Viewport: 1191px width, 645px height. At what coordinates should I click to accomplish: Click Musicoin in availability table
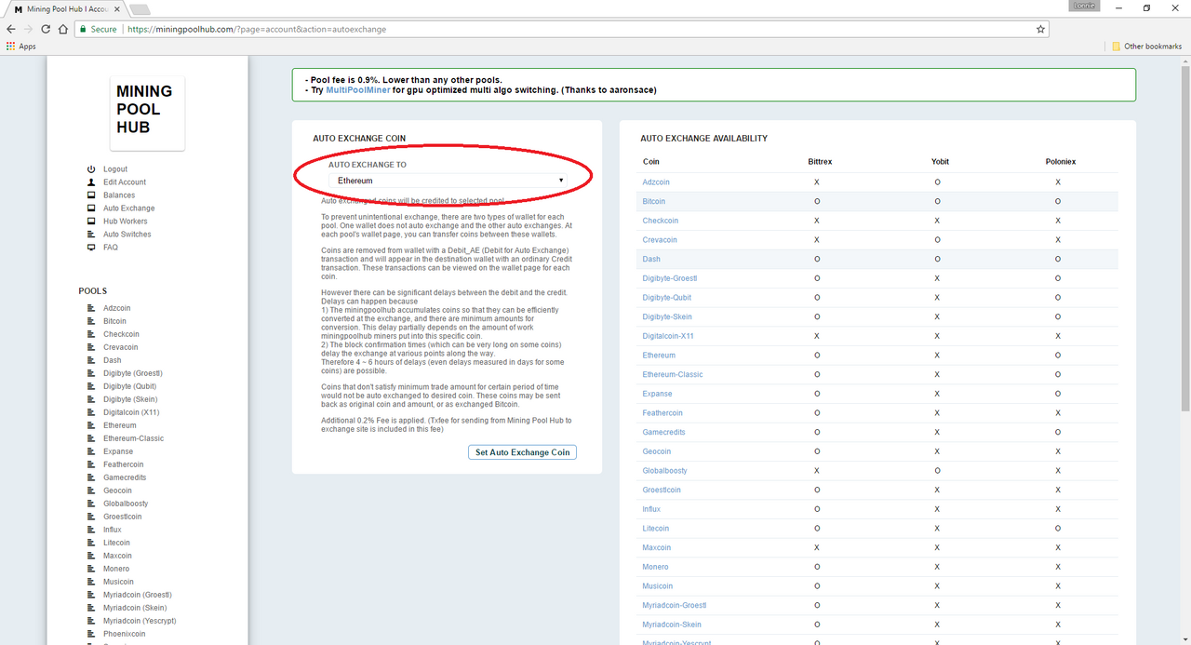click(x=658, y=586)
